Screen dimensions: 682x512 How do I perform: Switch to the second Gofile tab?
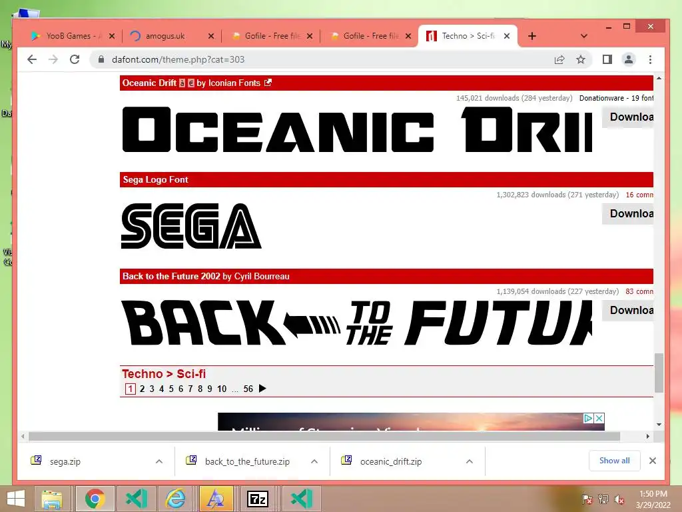tap(370, 36)
